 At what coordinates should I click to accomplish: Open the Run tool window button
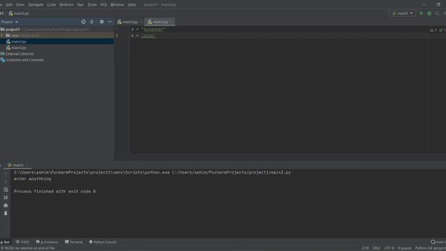(5, 242)
